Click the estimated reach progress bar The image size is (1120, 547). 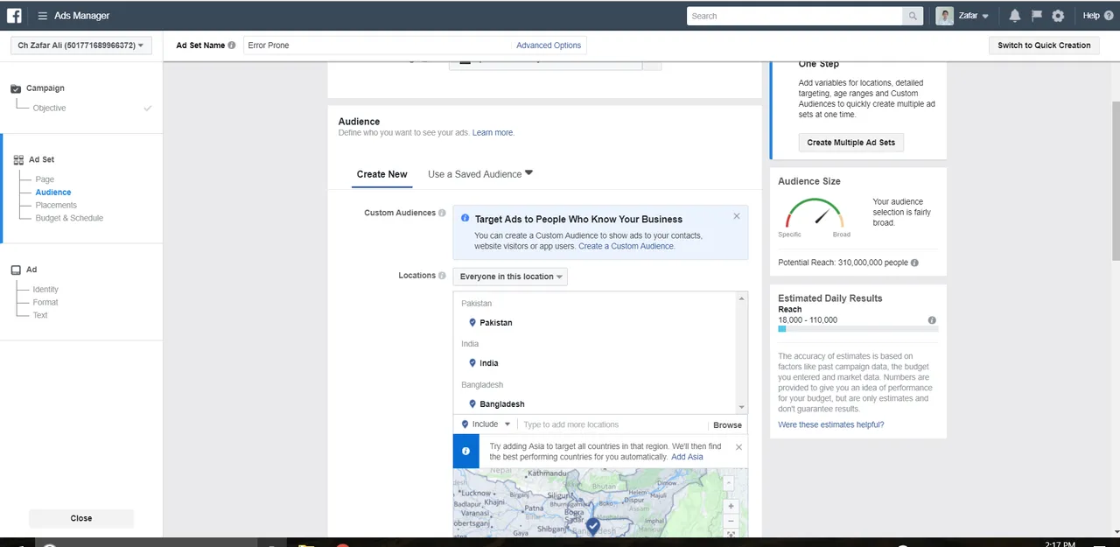pos(857,329)
